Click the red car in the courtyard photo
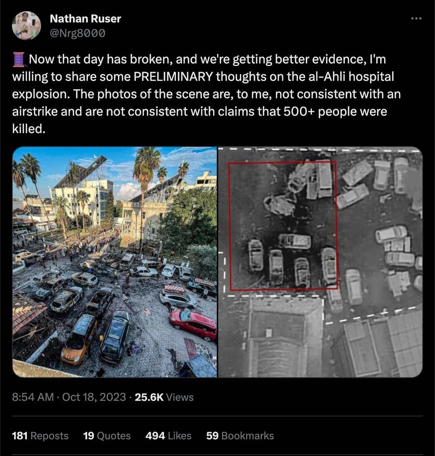 click(193, 324)
